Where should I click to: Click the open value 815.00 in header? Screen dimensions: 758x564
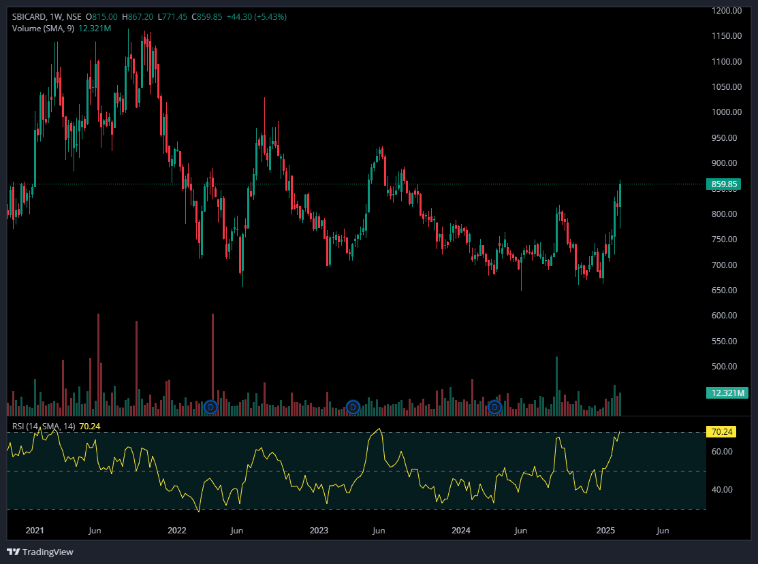coord(105,17)
